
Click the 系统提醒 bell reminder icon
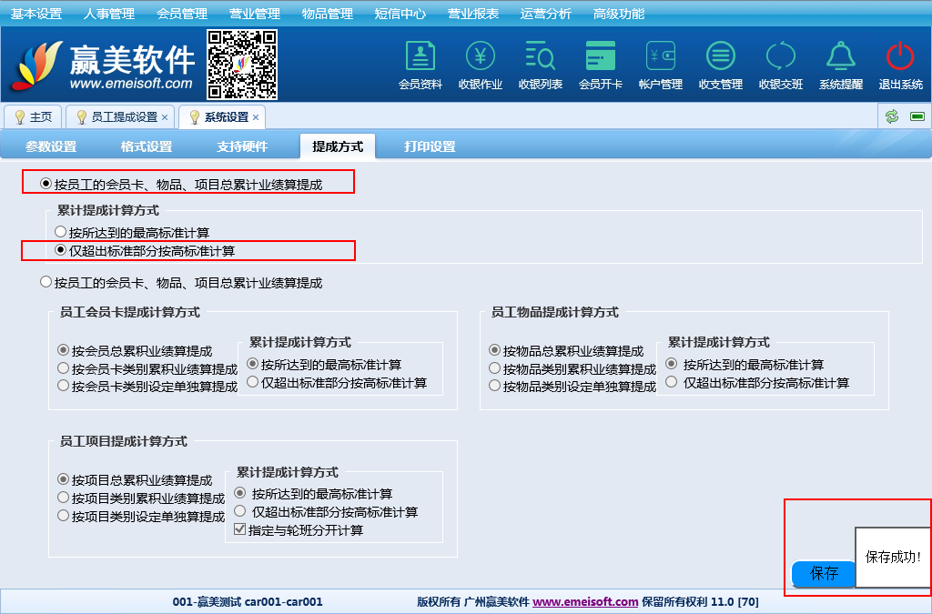pos(840,65)
